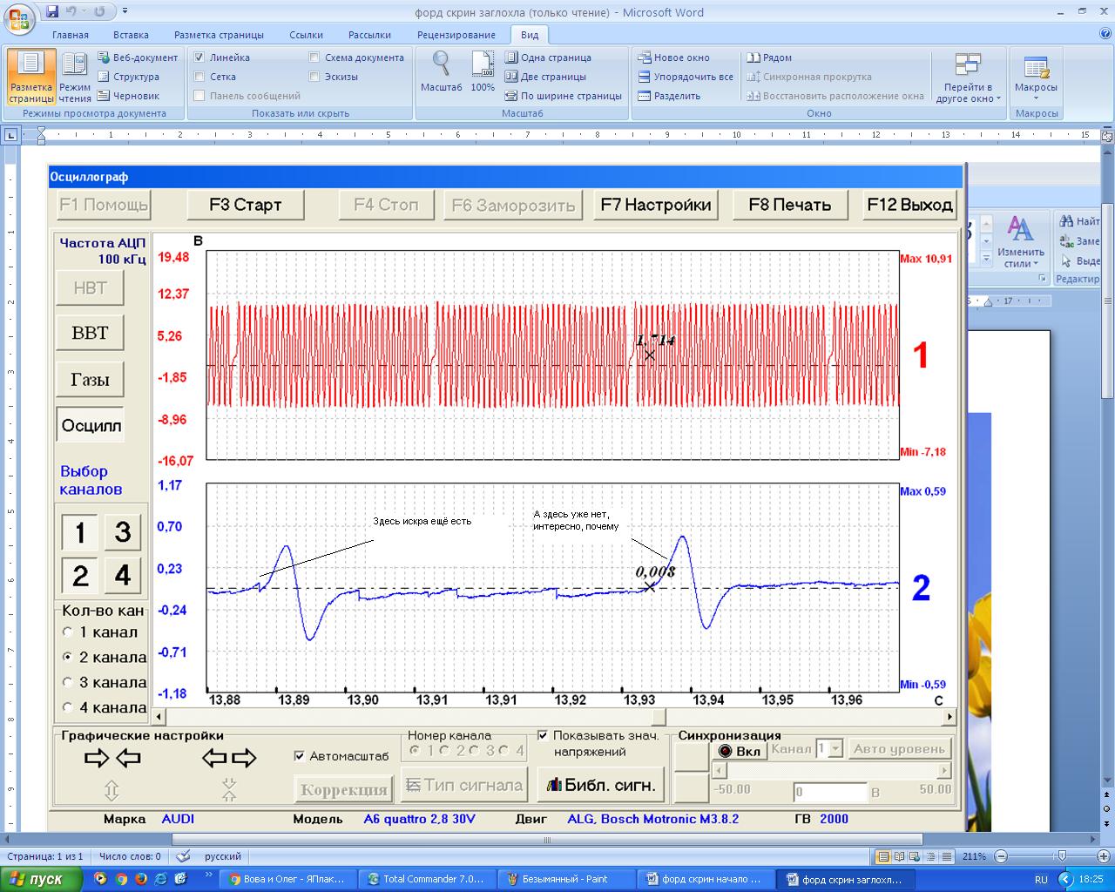Click Рядом side-by-side view
The width and height of the screenshot is (1115, 892).
(769, 57)
